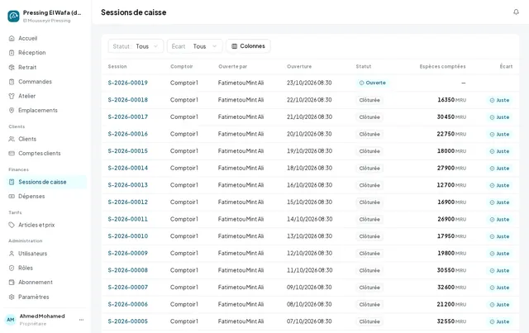Click the notification bell icon
The width and height of the screenshot is (529, 333).
point(516,12)
